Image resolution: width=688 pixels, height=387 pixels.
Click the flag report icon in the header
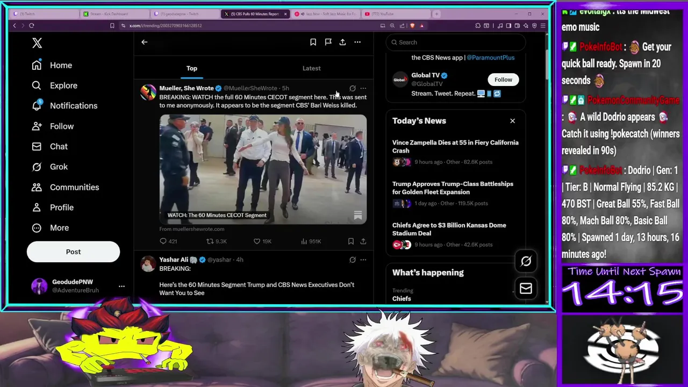point(328,42)
